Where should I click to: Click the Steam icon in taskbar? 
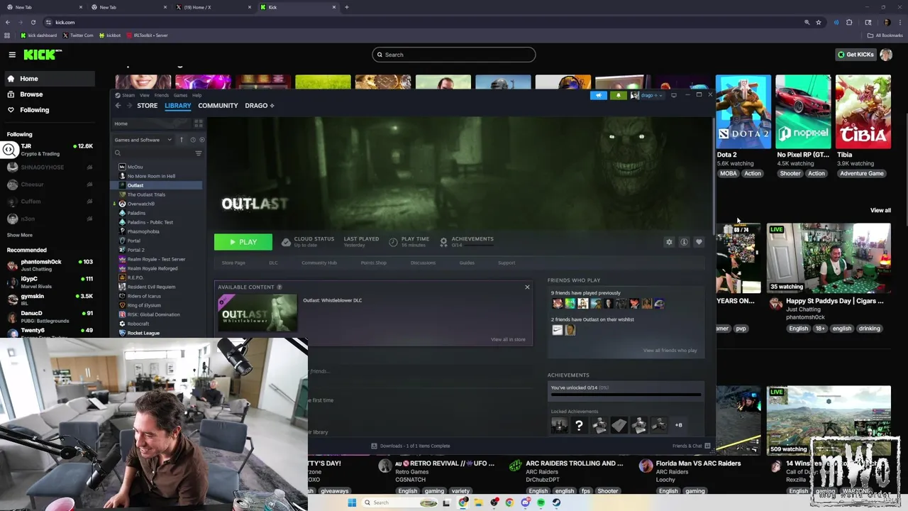[556, 502]
